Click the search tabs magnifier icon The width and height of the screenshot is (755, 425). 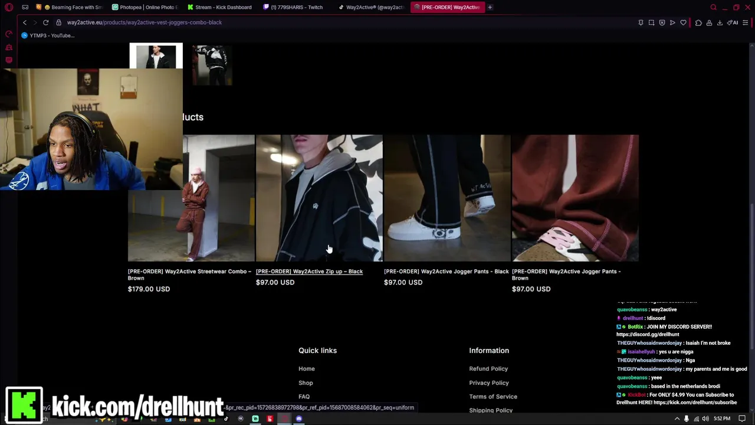tap(713, 7)
